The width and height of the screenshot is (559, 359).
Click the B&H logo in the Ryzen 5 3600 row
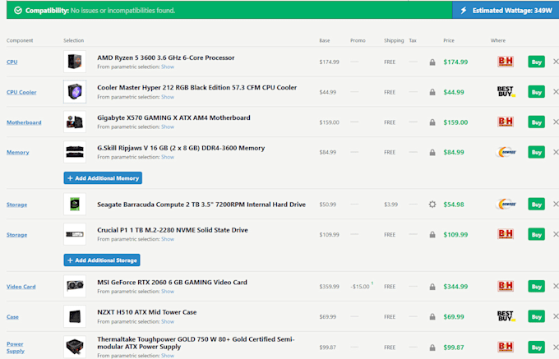[x=506, y=62]
